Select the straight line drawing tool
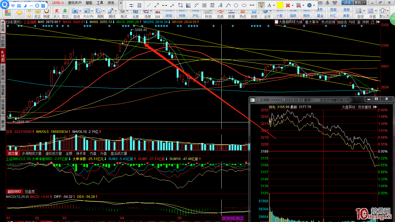This screenshot has width=395, height=222. pyautogui.click(x=148, y=5)
